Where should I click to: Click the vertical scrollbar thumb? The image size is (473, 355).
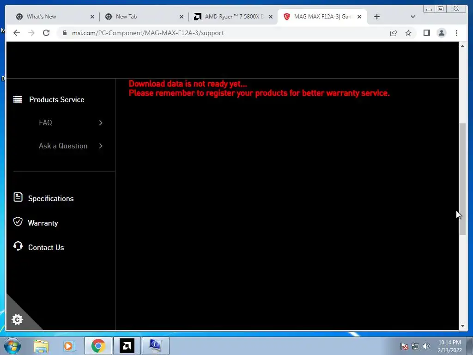pos(462,179)
